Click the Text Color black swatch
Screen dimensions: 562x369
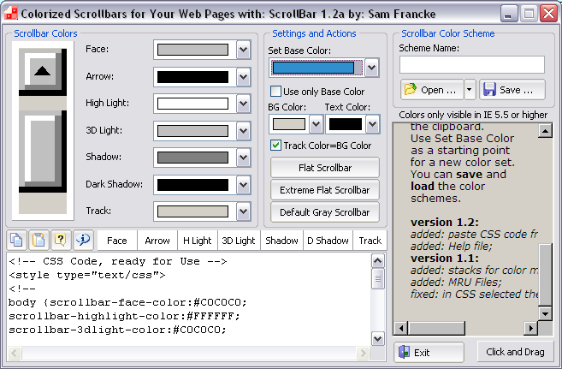(x=346, y=124)
